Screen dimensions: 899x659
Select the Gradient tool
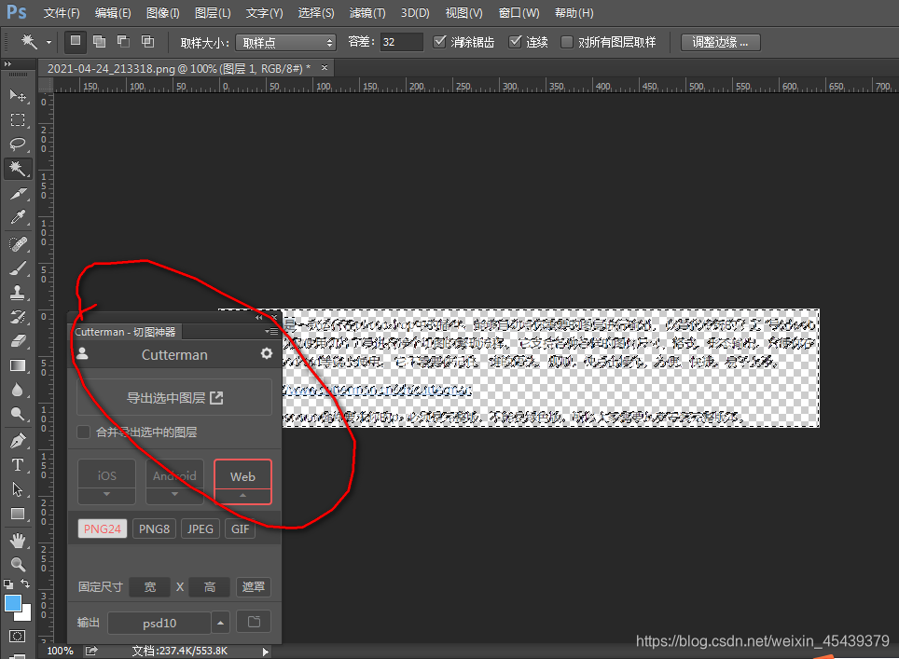(x=18, y=365)
